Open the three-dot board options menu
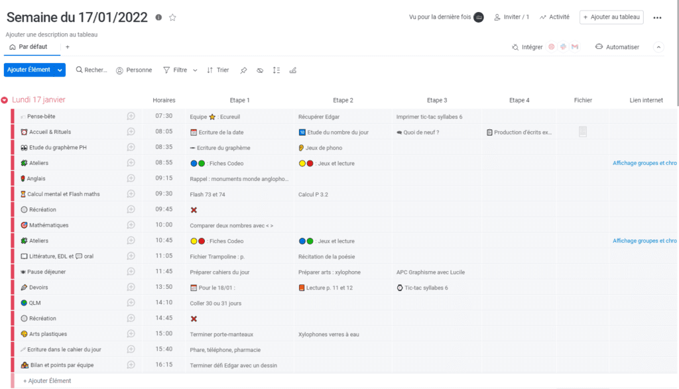Image resolution: width=679 pixels, height=389 pixels. [x=657, y=18]
